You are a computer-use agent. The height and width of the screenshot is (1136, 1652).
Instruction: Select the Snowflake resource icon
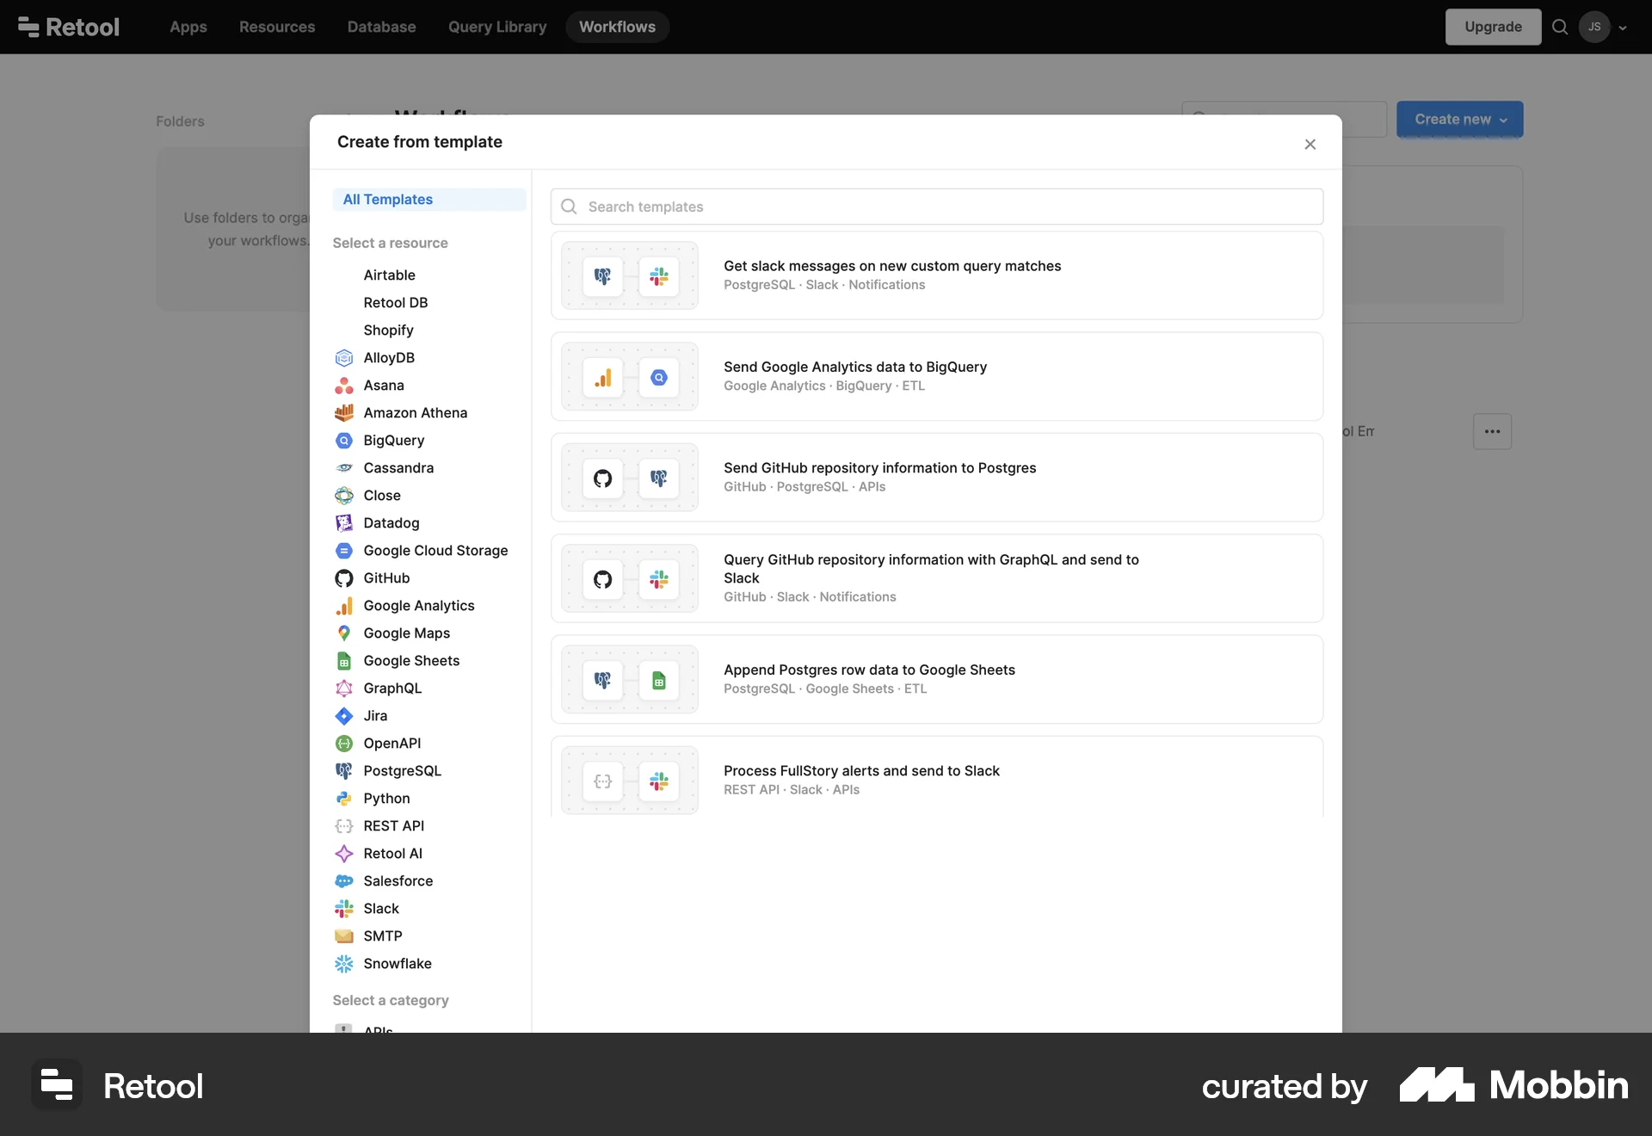344,964
